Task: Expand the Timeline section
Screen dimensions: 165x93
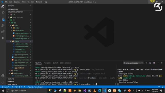Action: point(20,82)
